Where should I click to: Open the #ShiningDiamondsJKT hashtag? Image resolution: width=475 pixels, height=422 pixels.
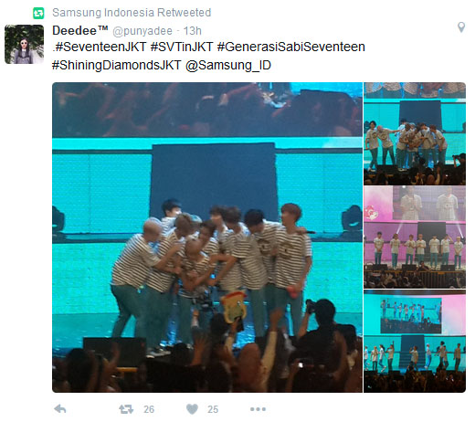[x=117, y=65]
